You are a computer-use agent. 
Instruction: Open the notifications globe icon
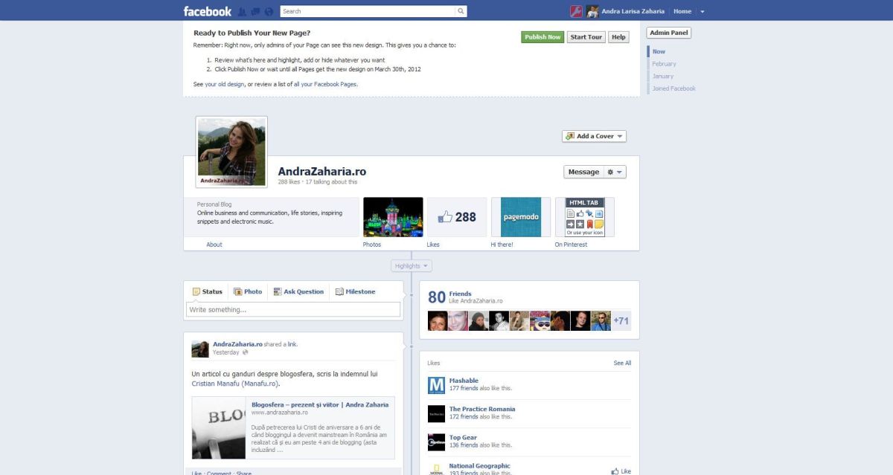(269, 12)
